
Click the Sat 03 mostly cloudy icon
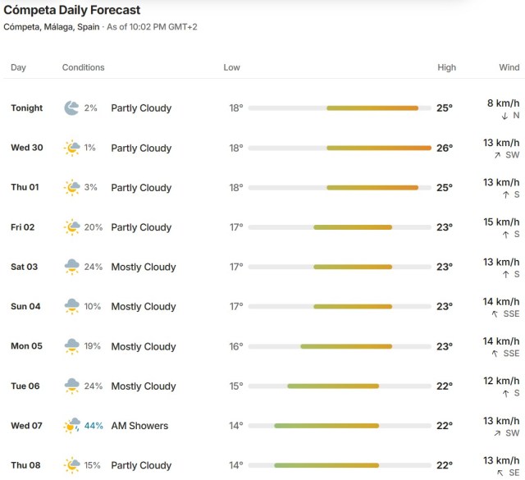point(71,267)
